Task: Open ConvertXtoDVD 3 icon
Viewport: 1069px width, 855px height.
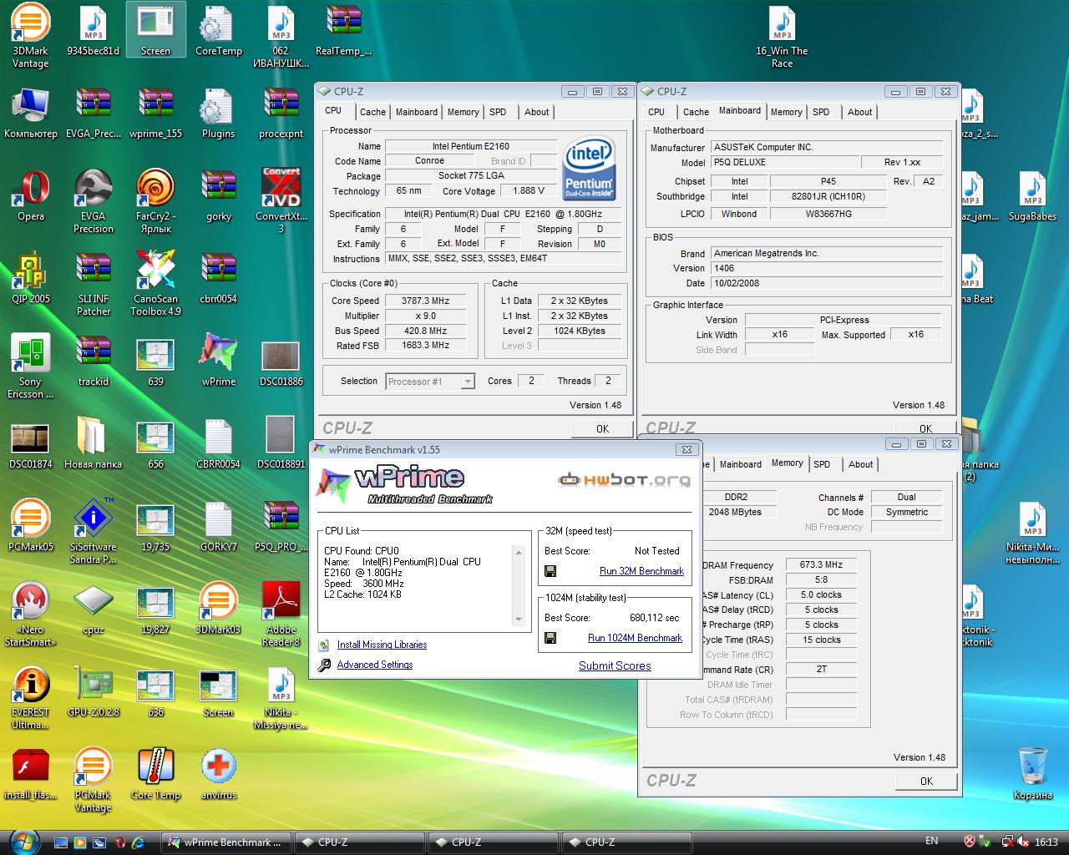Action: pyautogui.click(x=281, y=201)
